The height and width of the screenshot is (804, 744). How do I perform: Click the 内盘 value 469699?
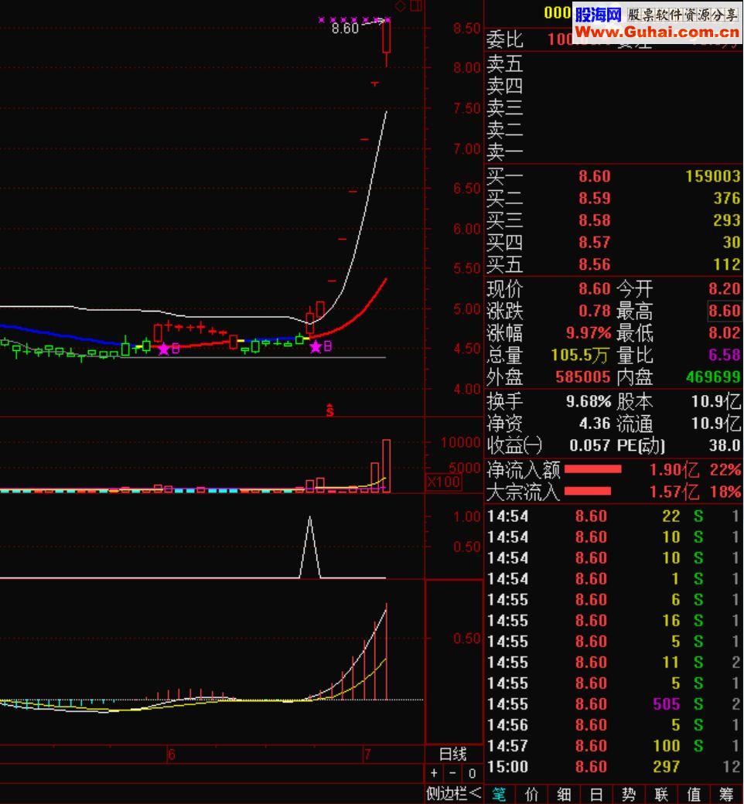coord(713,377)
